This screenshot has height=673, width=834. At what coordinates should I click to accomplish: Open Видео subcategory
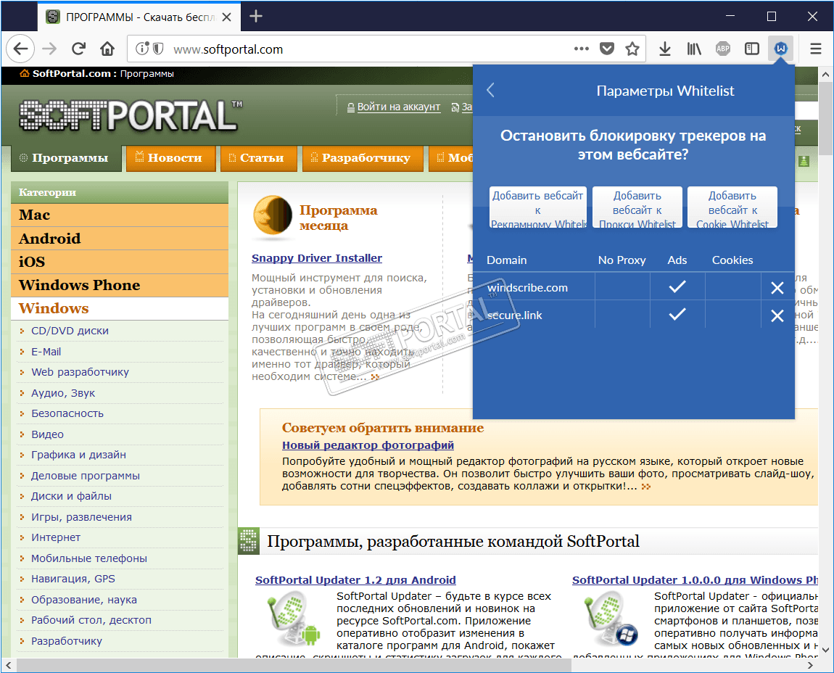(47, 434)
